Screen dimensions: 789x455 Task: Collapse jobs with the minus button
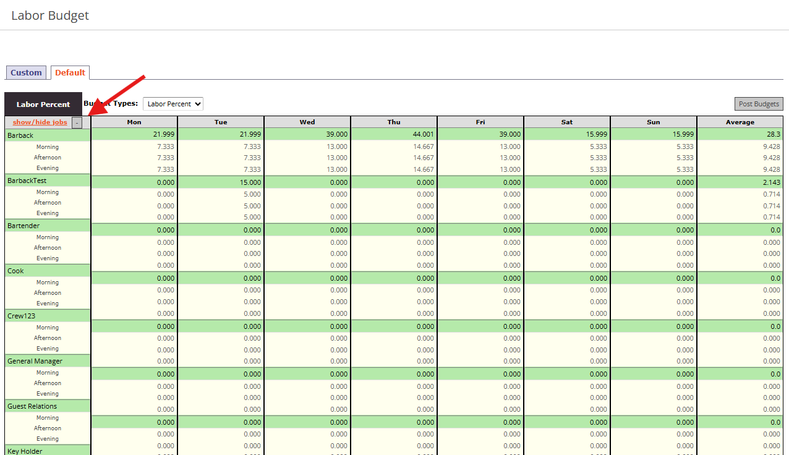pos(76,122)
